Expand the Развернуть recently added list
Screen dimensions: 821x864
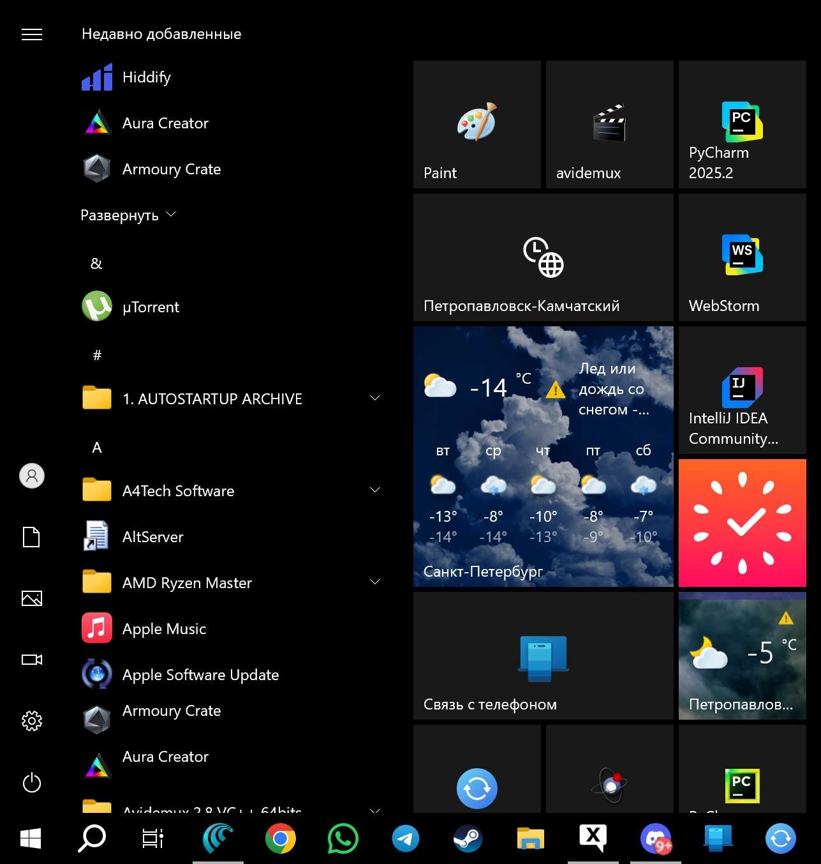click(x=128, y=215)
